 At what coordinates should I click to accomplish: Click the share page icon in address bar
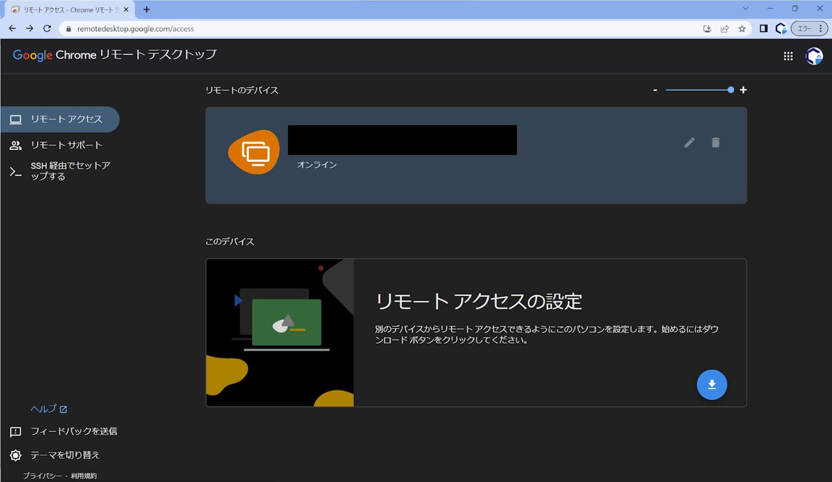[724, 29]
